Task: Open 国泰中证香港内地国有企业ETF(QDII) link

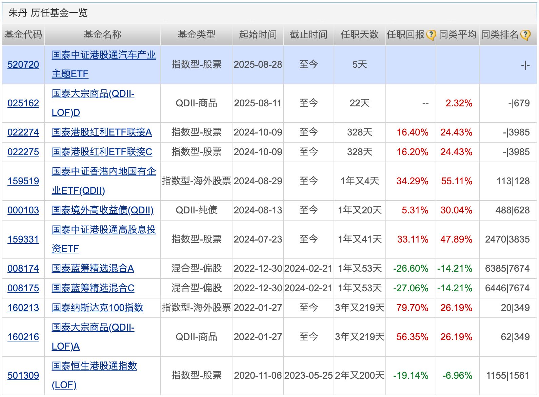Action: pyautogui.click(x=103, y=172)
